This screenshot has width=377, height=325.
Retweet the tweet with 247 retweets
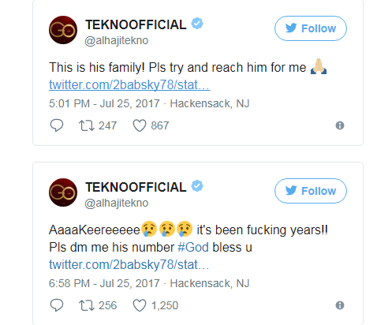pyautogui.click(x=87, y=125)
